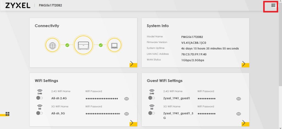The height and width of the screenshot is (129, 282).
Task: Click the System Uptime label
Action: pyautogui.click(x=156, y=48)
